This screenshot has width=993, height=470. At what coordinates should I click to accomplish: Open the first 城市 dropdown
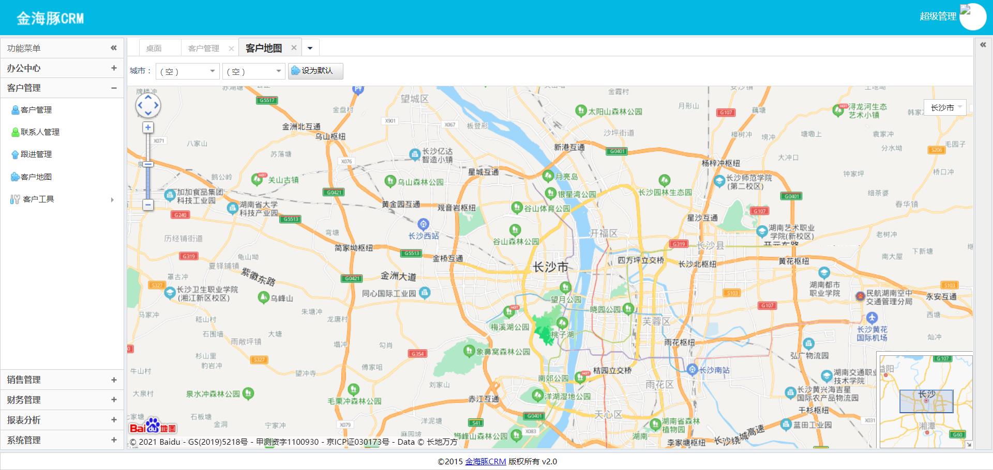[187, 71]
